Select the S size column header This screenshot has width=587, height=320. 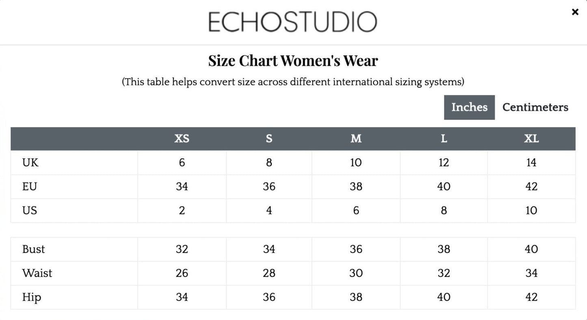pos(269,139)
